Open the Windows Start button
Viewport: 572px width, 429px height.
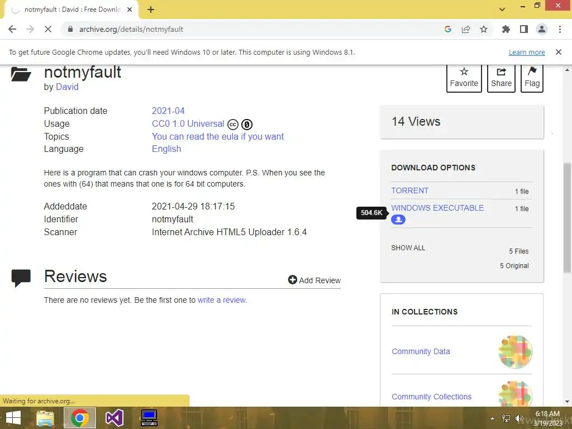[x=13, y=418]
